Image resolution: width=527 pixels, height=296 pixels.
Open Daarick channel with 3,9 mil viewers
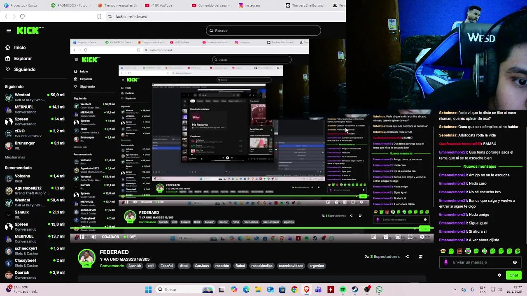tap(35, 275)
